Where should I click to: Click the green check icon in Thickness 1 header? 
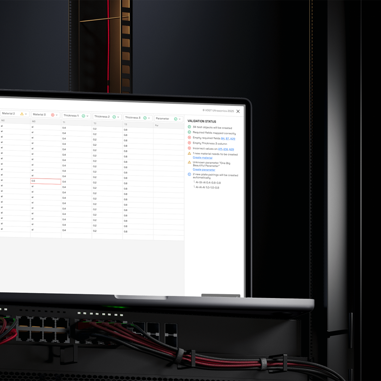[x=83, y=116]
